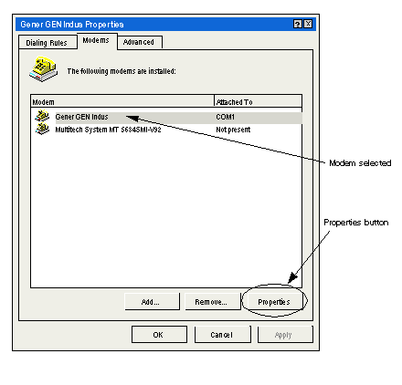Click the Add... button
Image resolution: width=402 pixels, height=385 pixels.
tap(152, 302)
